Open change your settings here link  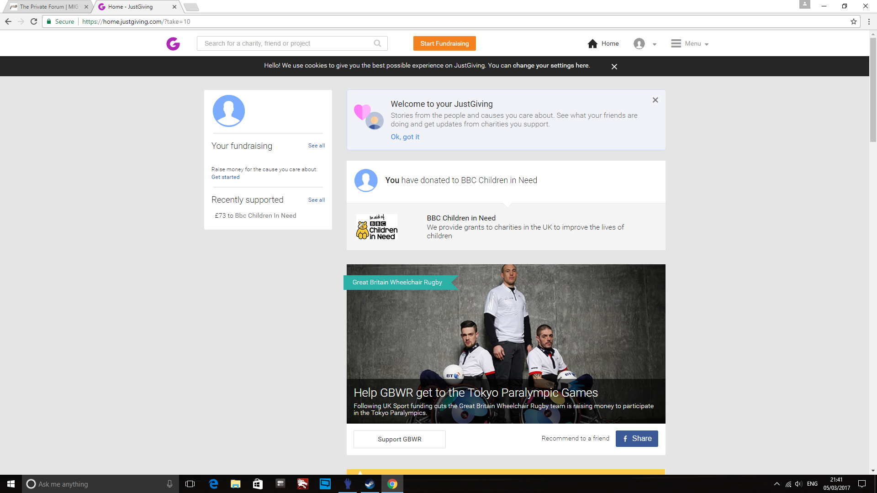pos(551,66)
